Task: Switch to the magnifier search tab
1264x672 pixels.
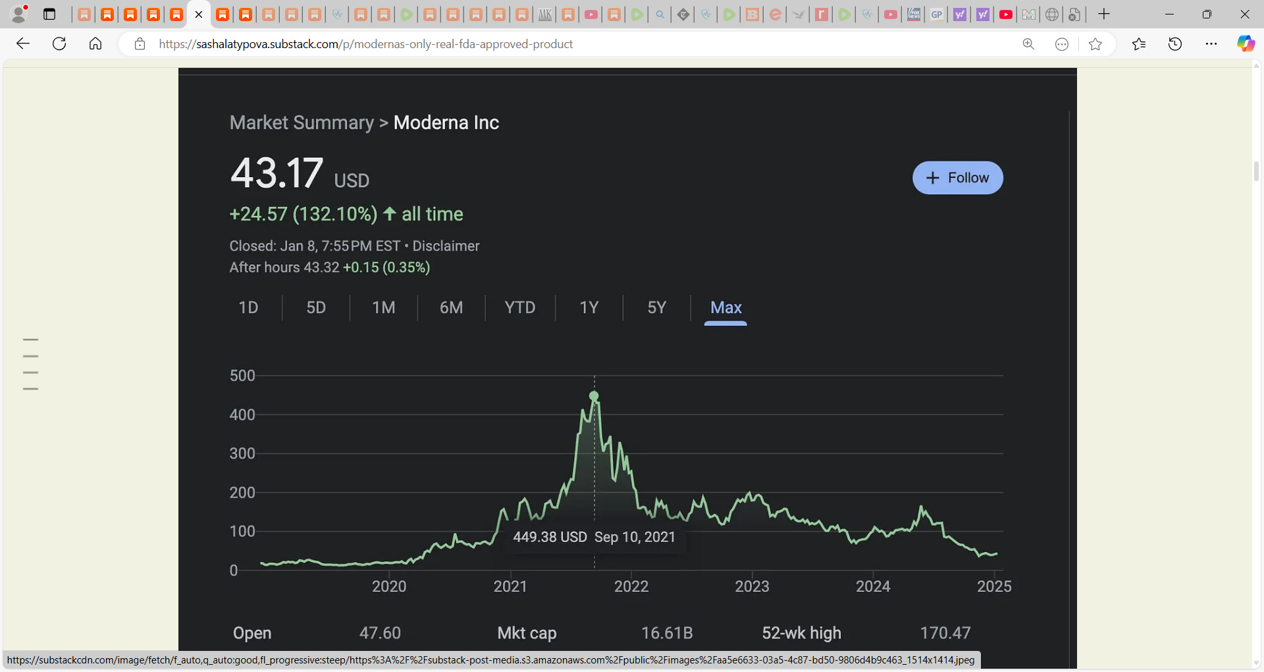Action: point(660,14)
